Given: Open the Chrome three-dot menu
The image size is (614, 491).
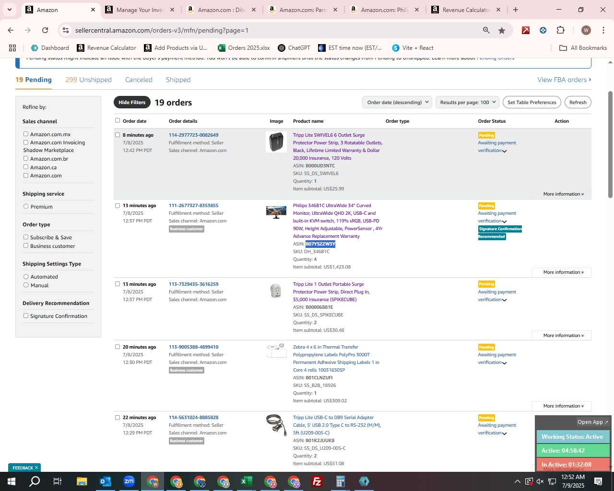Looking at the screenshot, I should click(x=603, y=30).
